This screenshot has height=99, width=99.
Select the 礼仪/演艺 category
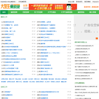tap(24, 79)
